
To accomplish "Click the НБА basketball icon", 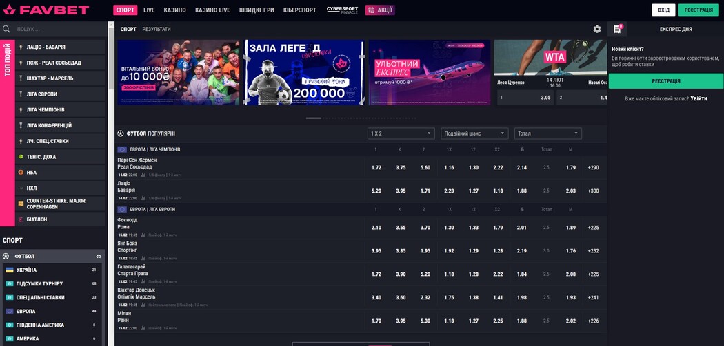I will [x=21, y=173].
